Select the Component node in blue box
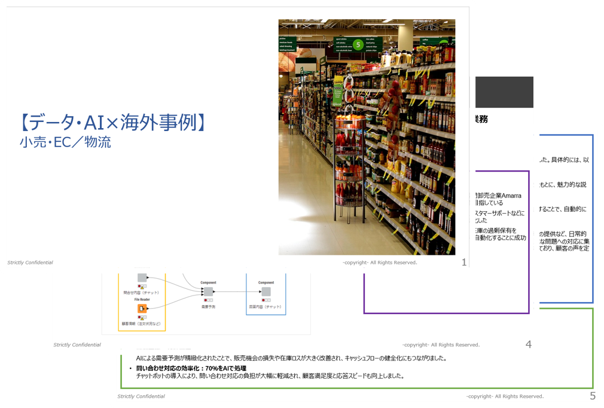 266,291
